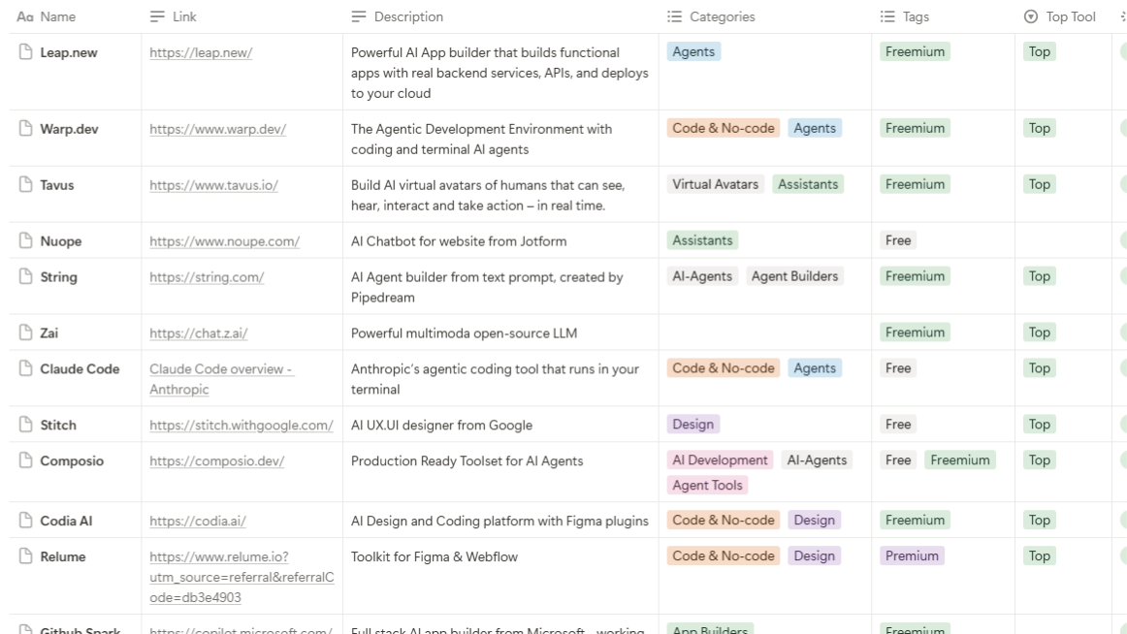Follow the leap.new link
Screen dimensions: 1127x634
[201, 52]
